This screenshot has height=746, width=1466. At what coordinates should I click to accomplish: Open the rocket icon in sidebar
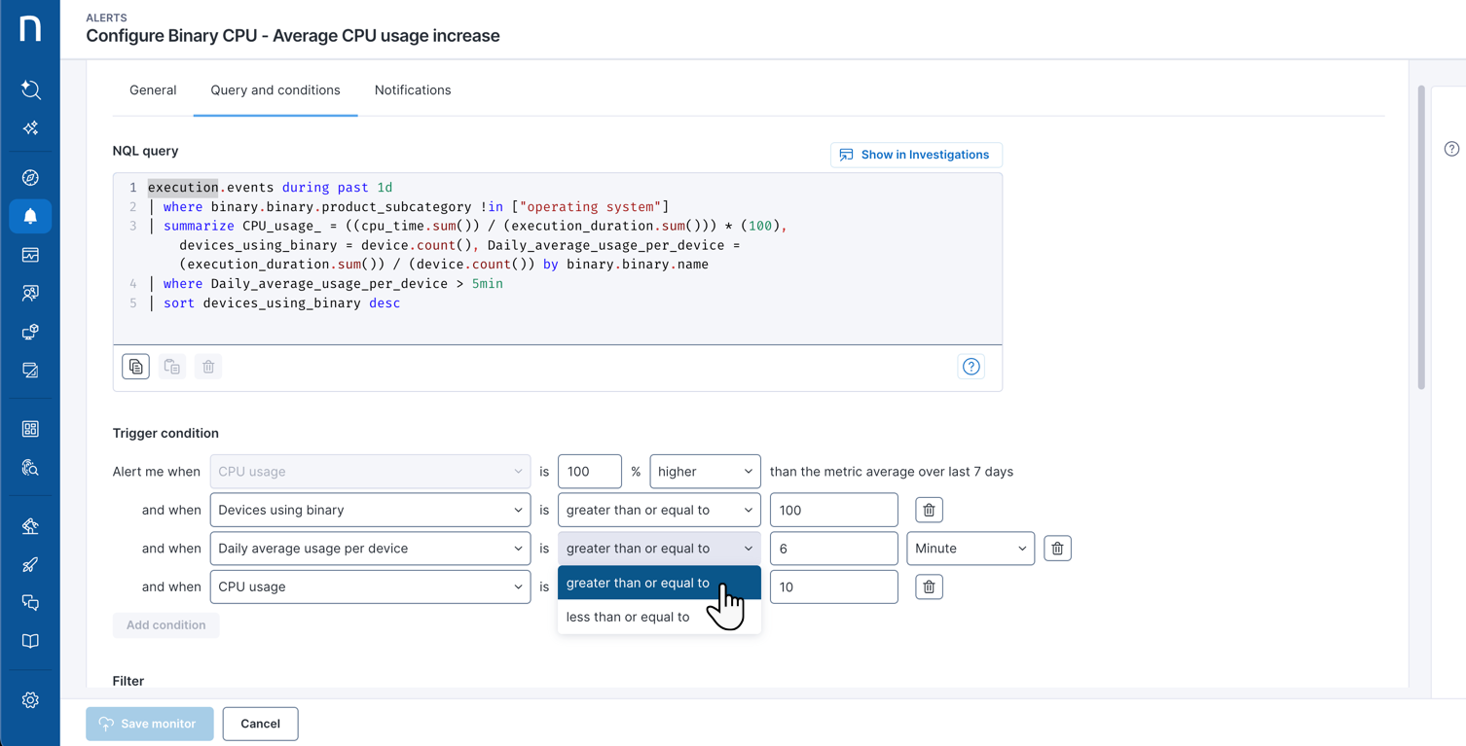tap(30, 565)
